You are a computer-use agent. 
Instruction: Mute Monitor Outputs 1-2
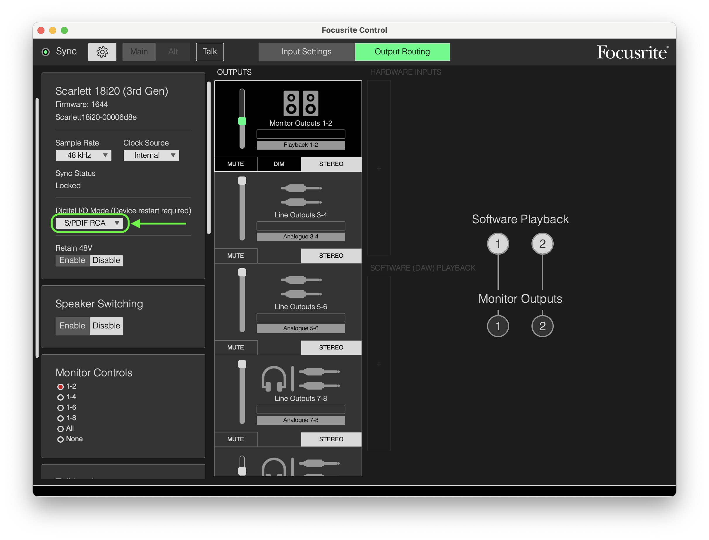pos(235,164)
